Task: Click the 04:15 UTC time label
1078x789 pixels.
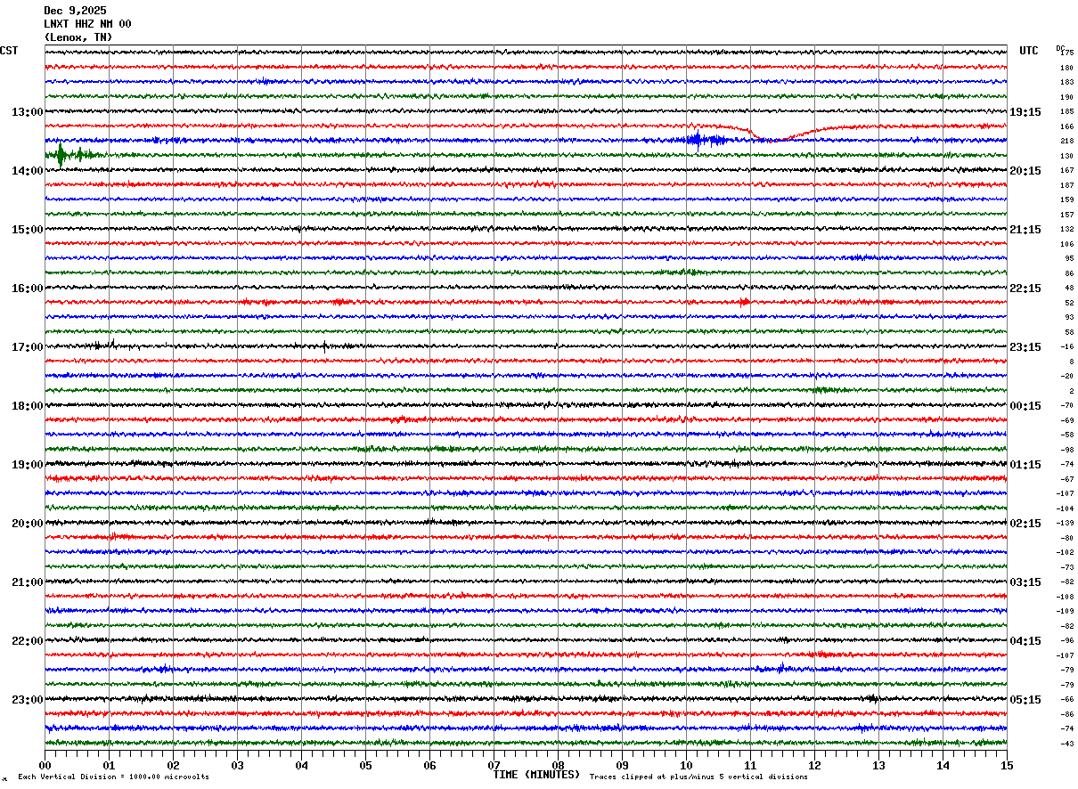Action: 1025,641
